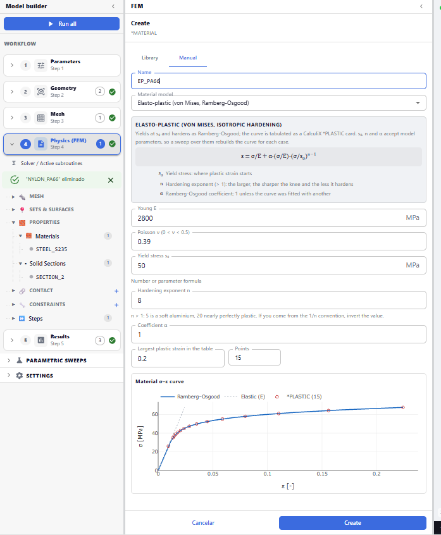This screenshot has width=441, height=535.
Task: Click the Steps tree icon
Action: tap(22, 318)
